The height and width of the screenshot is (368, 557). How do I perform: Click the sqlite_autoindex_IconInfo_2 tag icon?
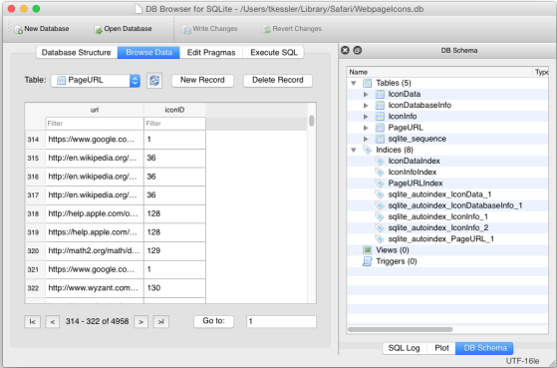click(x=380, y=228)
